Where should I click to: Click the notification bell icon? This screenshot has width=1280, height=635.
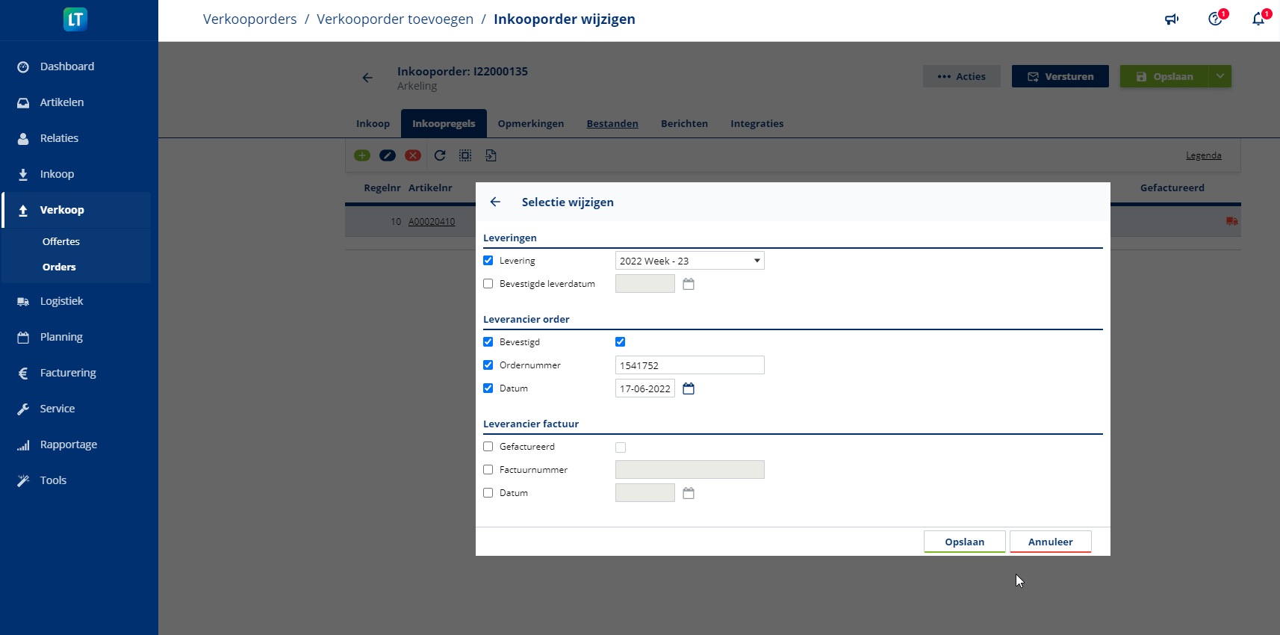[x=1258, y=19]
